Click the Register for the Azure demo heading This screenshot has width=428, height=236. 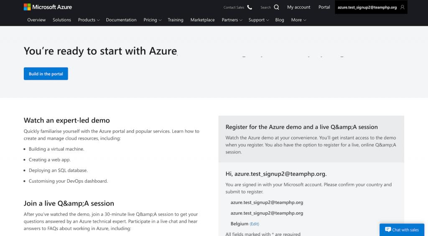point(302,127)
